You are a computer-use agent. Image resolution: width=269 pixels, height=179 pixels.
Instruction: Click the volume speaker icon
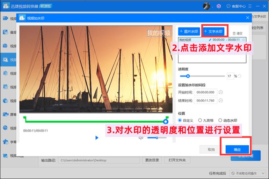pyautogui.click(x=141, y=138)
